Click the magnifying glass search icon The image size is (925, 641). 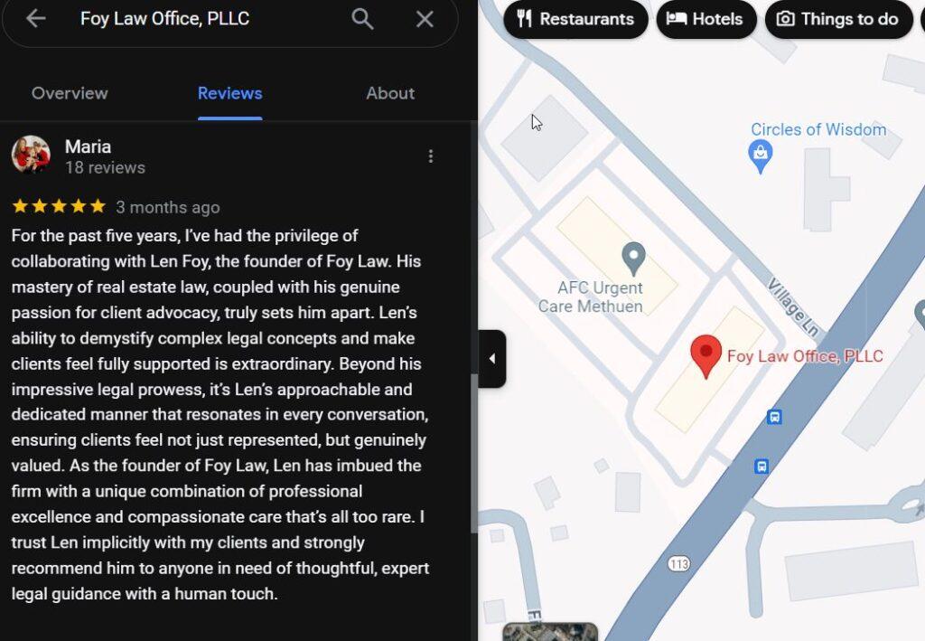point(362,19)
